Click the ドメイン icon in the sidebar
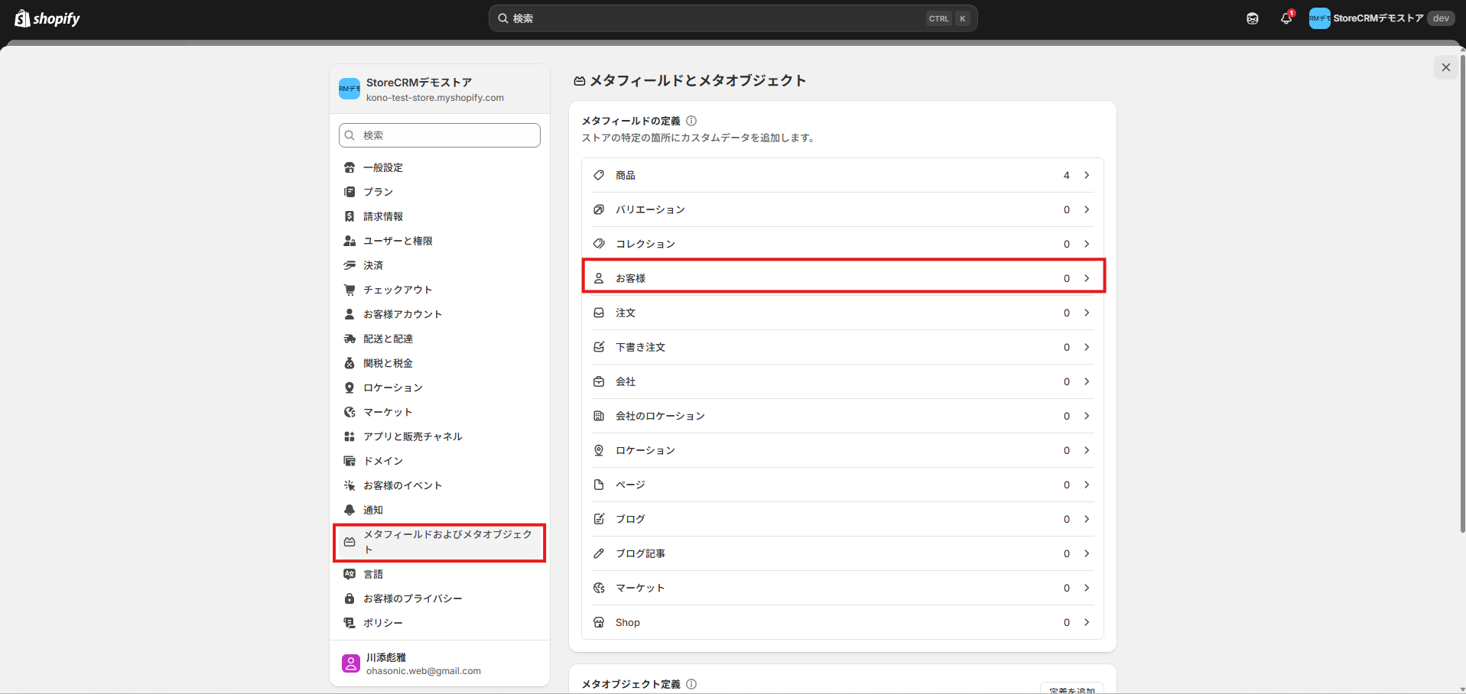 point(349,461)
